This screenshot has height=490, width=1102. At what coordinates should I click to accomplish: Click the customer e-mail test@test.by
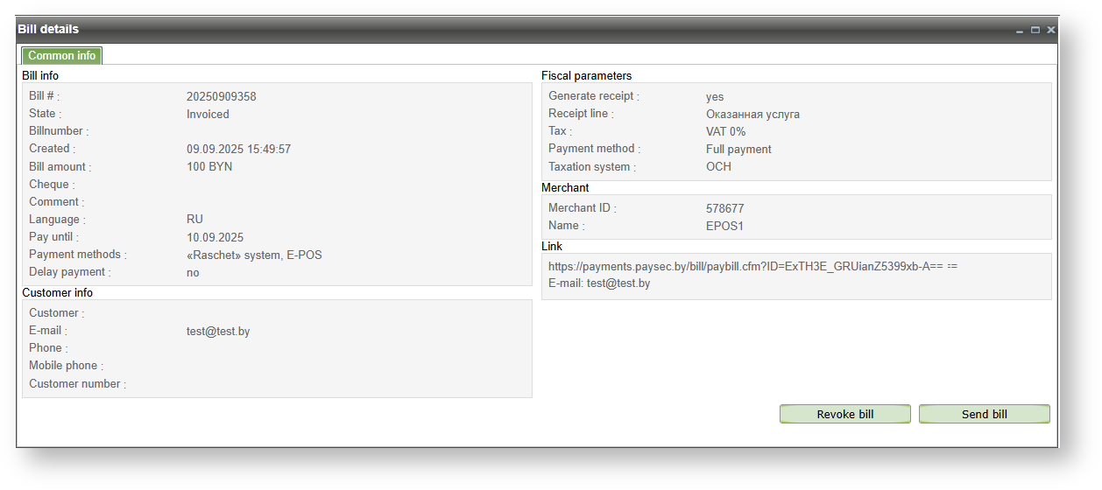(218, 332)
